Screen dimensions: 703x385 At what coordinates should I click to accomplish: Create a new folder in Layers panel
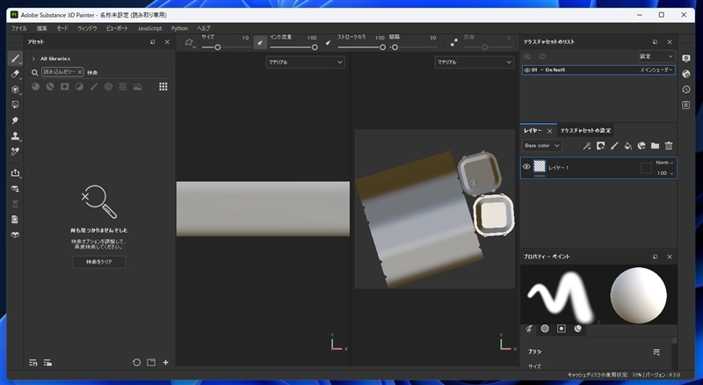(x=655, y=146)
